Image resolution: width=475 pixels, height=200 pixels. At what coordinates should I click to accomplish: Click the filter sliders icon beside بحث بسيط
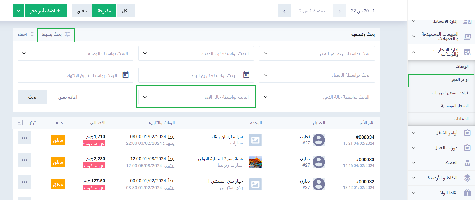coord(67,34)
